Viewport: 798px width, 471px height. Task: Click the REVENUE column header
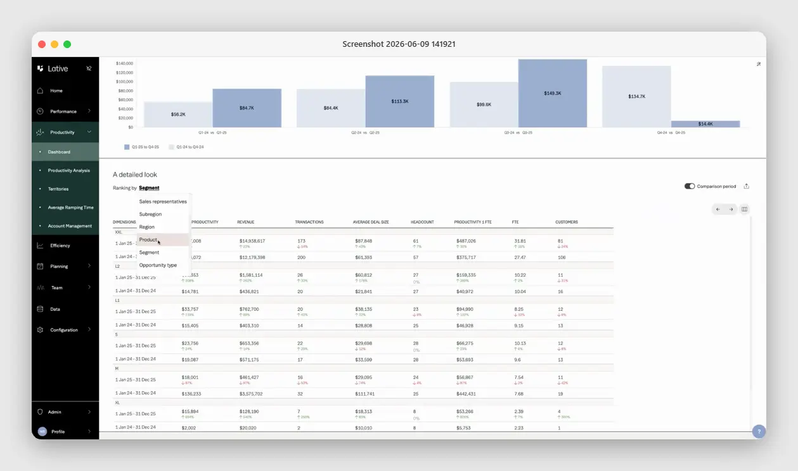point(245,222)
